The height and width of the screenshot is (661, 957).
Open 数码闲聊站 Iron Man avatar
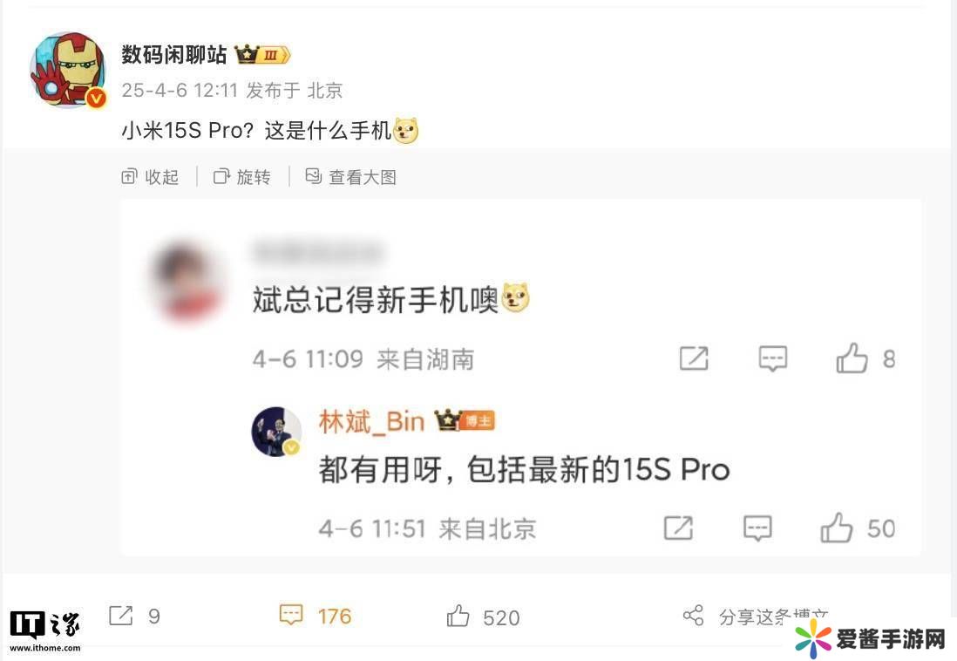(68, 70)
